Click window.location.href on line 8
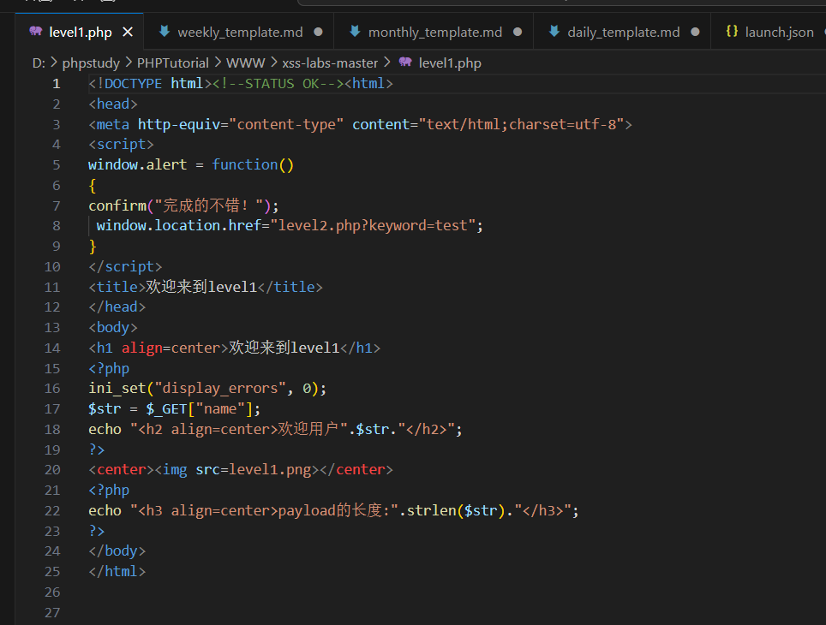 (178, 226)
